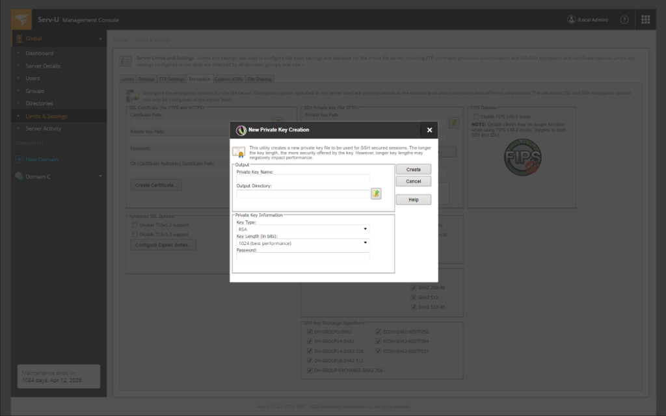Switch to the FTP Settings tab
This screenshot has width=666, height=416.
[x=171, y=79]
